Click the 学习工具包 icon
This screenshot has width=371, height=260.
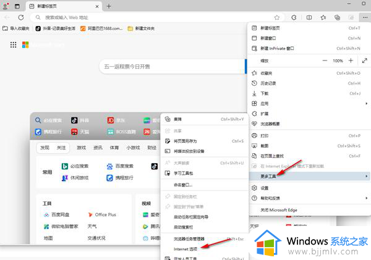168,173
